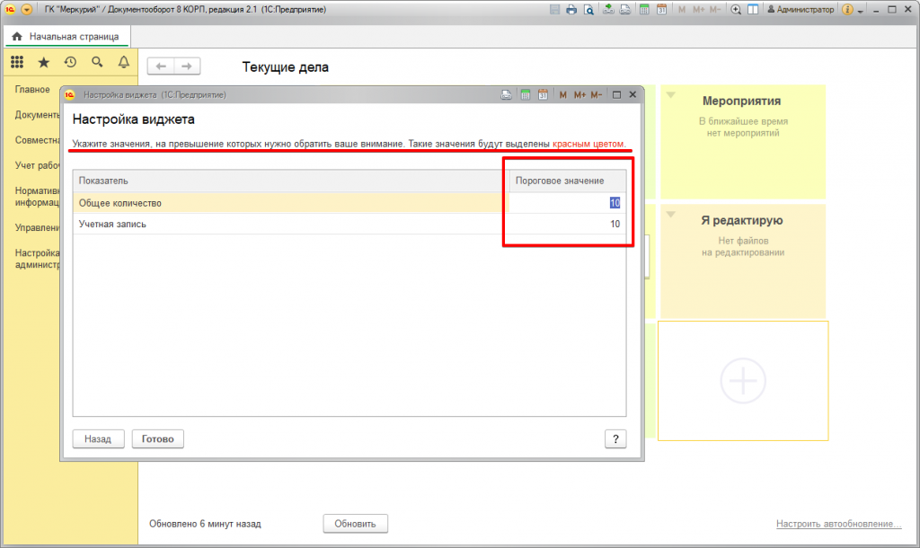
Task: Click the Назад button
Action: (98, 439)
